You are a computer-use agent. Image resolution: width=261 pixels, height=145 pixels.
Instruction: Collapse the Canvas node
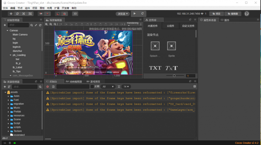7,31
